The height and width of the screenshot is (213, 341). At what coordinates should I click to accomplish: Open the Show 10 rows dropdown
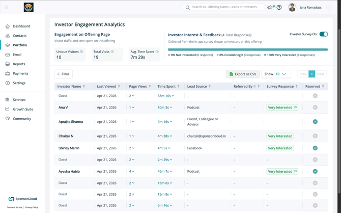276,74
